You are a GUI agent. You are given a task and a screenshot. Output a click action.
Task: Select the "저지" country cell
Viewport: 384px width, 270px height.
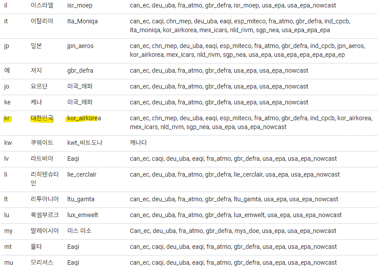pyautogui.click(x=36, y=70)
